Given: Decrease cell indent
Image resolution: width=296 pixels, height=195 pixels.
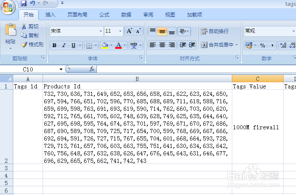Looking at the screenshot, I should pos(183,45).
